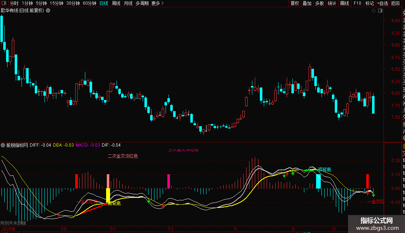Screen dimensions: 405x233
Task: Click the 用到未来数据 warning text
Action: tap(13, 223)
